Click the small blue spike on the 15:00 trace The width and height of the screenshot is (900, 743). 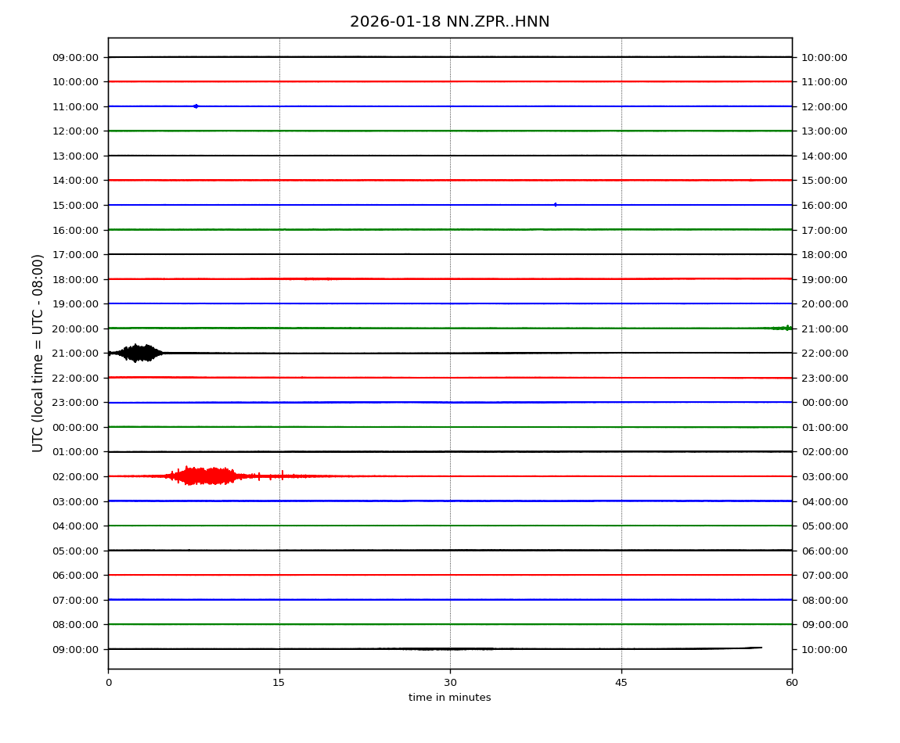tap(555, 204)
